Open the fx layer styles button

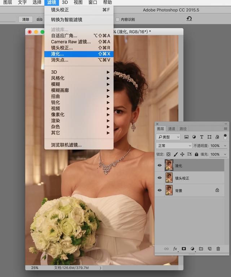click(175, 249)
